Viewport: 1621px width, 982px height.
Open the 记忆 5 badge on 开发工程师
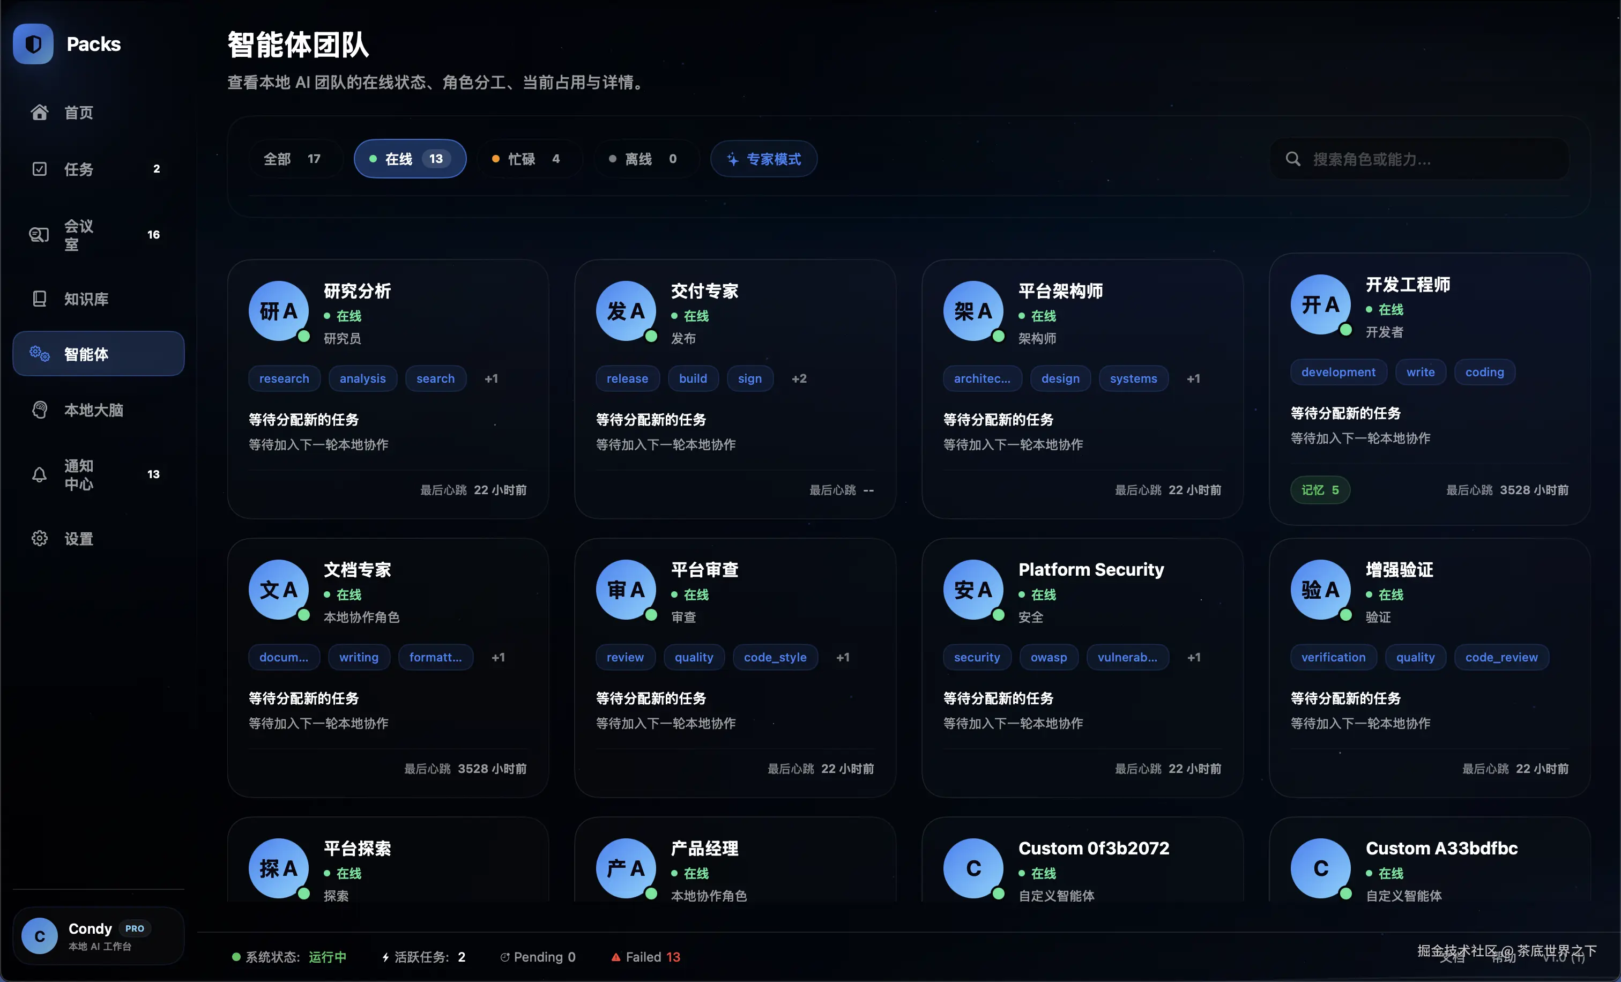[x=1320, y=490]
